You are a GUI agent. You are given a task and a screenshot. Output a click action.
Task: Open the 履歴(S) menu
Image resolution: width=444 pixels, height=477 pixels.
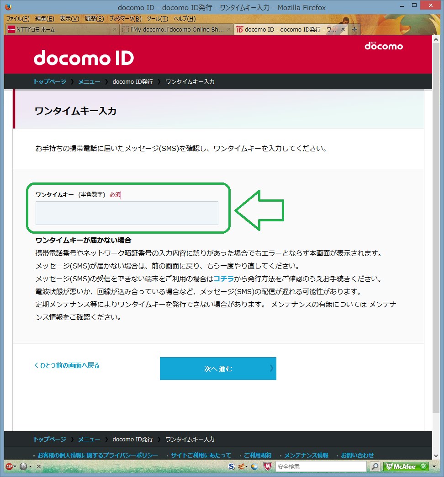pyautogui.click(x=94, y=19)
